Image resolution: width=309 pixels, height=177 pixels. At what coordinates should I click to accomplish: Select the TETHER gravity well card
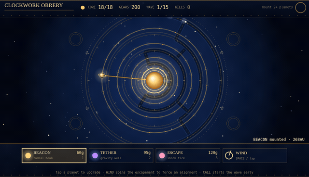pos(121,155)
